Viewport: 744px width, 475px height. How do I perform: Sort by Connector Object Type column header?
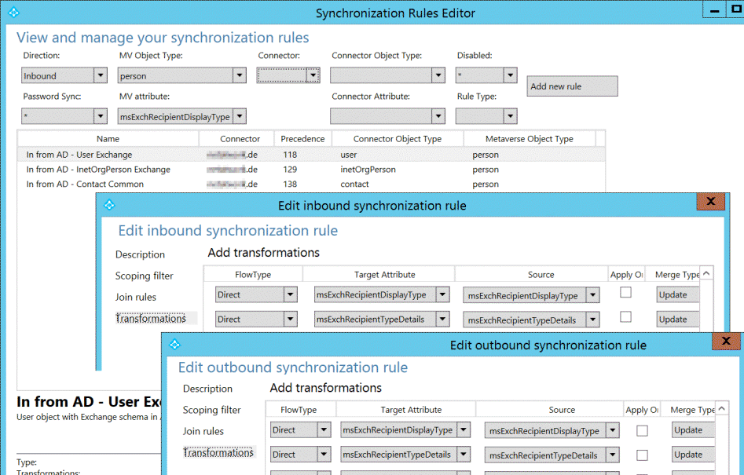[398, 139]
